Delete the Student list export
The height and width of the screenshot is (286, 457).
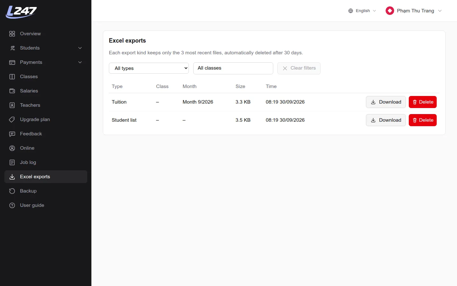coord(423,120)
